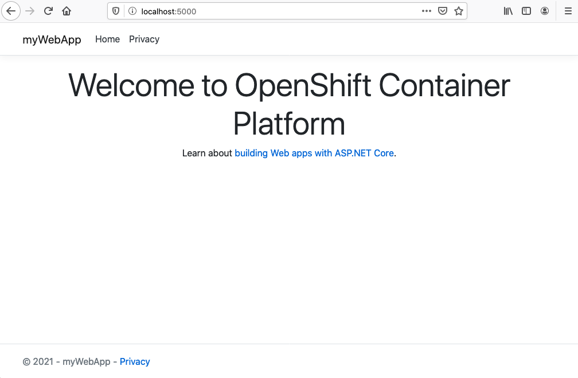
Task: Expand browser options via the menu icon
Action: pyautogui.click(x=568, y=10)
